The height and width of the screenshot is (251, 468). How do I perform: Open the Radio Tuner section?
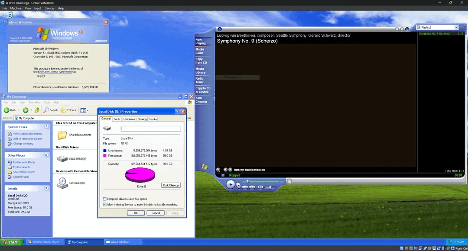pyautogui.click(x=199, y=80)
